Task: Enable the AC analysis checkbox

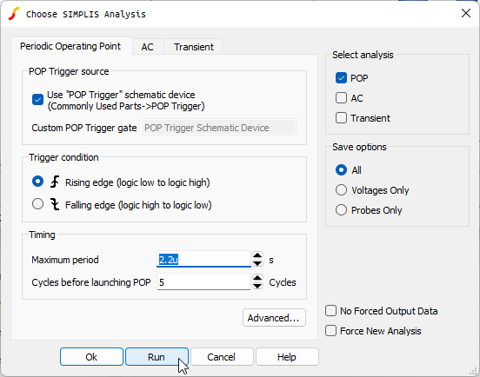Action: 341,98
